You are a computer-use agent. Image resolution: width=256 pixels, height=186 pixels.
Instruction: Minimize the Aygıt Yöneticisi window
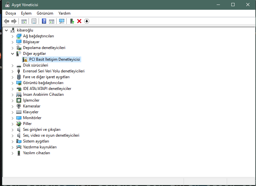pos(218,5)
